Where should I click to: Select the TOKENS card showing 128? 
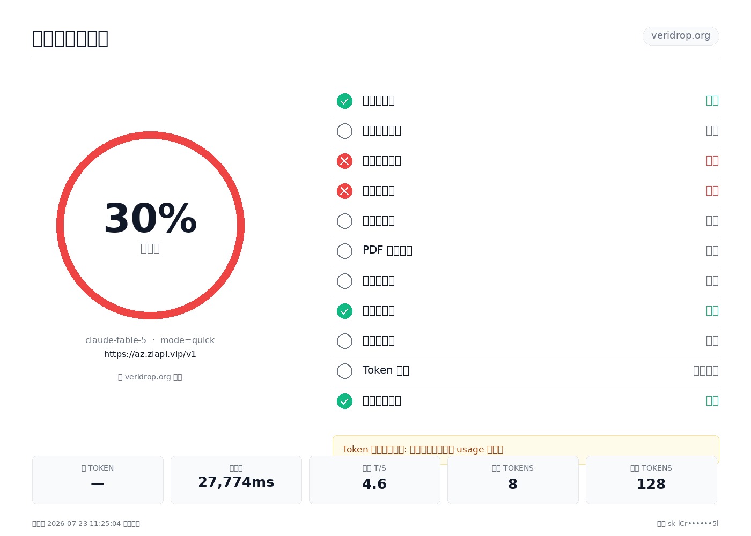pyautogui.click(x=651, y=480)
